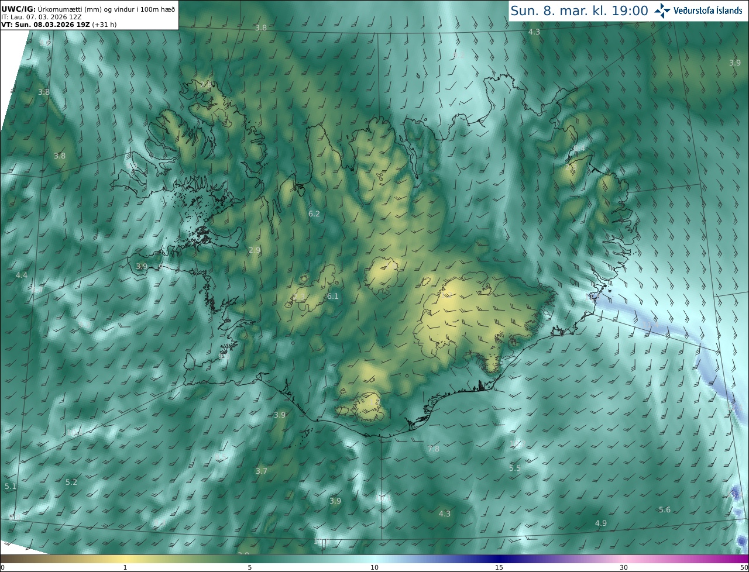The height and width of the screenshot is (572, 749).
Task: Click the 2.9 value in west Iceland
Action: point(255,250)
